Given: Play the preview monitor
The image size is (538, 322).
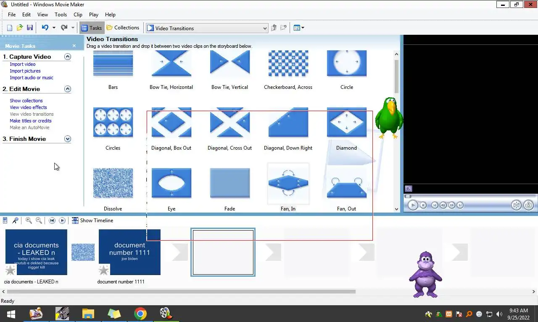Looking at the screenshot, I should coord(413,205).
